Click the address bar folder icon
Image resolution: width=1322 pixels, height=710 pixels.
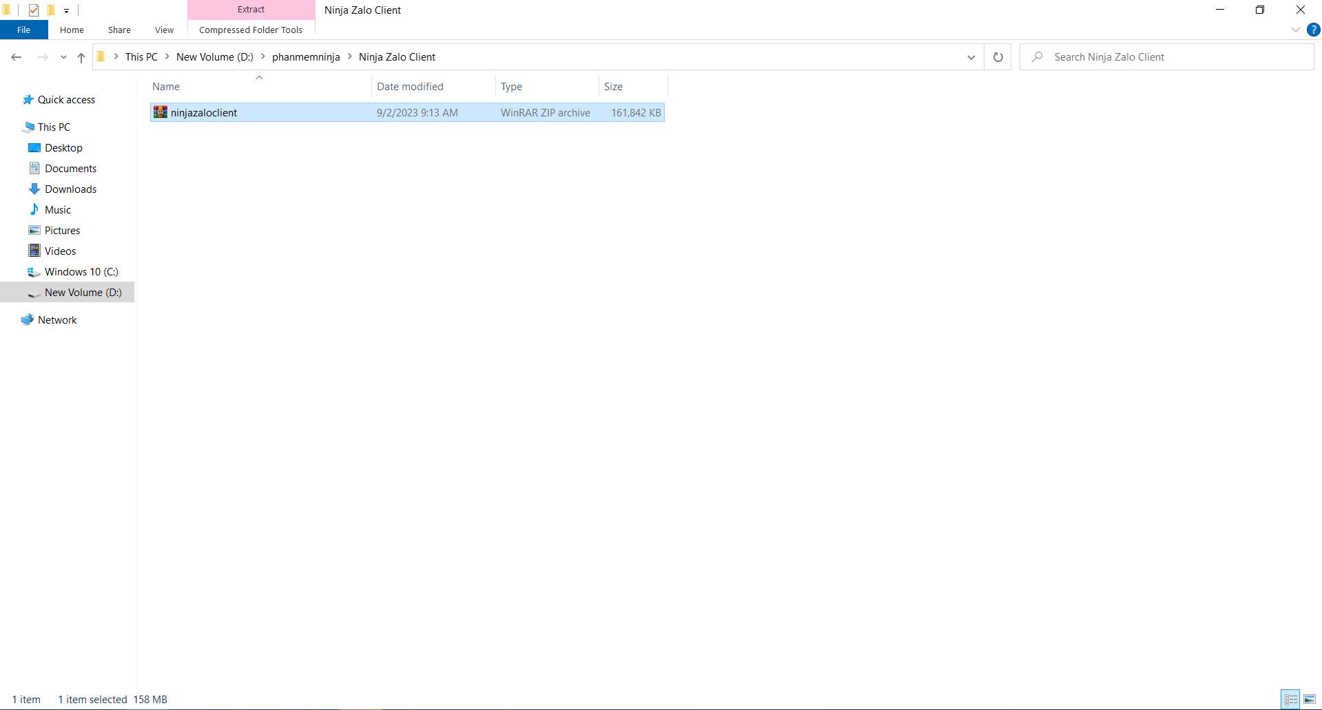tap(101, 56)
